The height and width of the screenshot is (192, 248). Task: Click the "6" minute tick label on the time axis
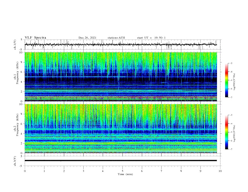pos(142,171)
